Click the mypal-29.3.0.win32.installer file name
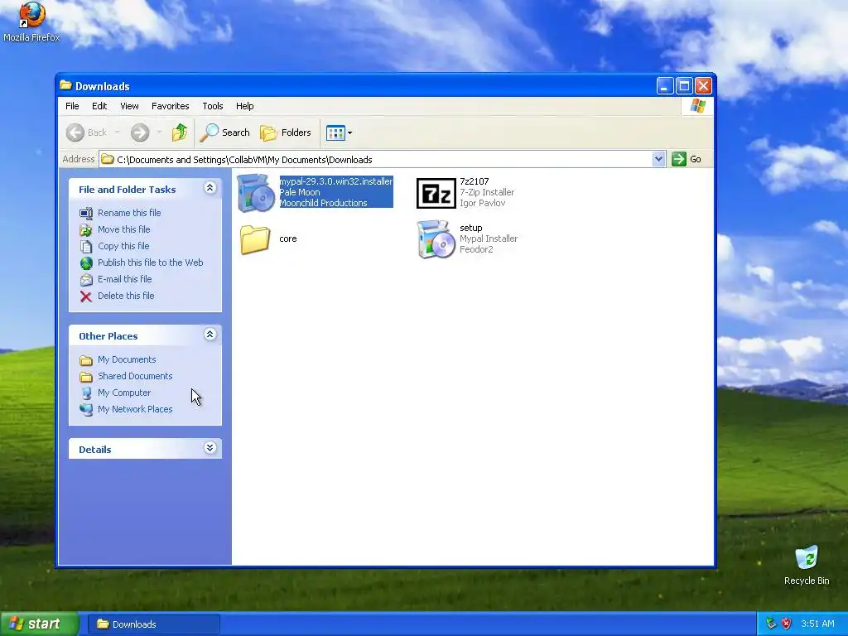Image resolution: width=848 pixels, height=636 pixels. pyautogui.click(x=336, y=181)
